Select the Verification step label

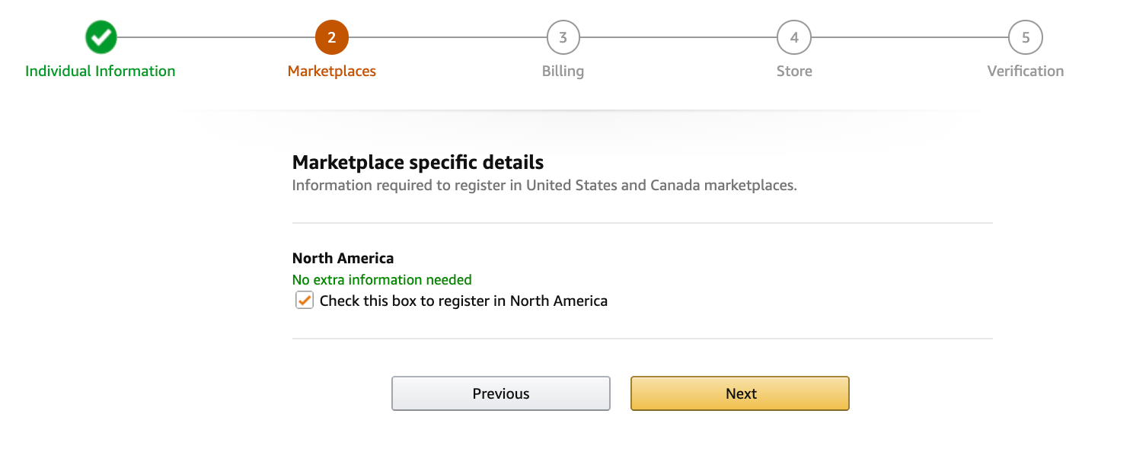point(1025,71)
